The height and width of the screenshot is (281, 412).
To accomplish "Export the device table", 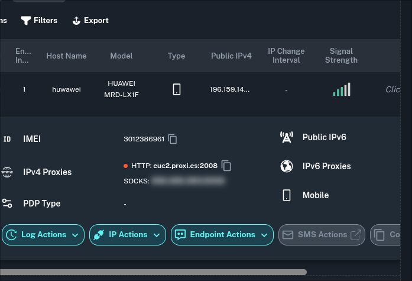I will [x=90, y=20].
